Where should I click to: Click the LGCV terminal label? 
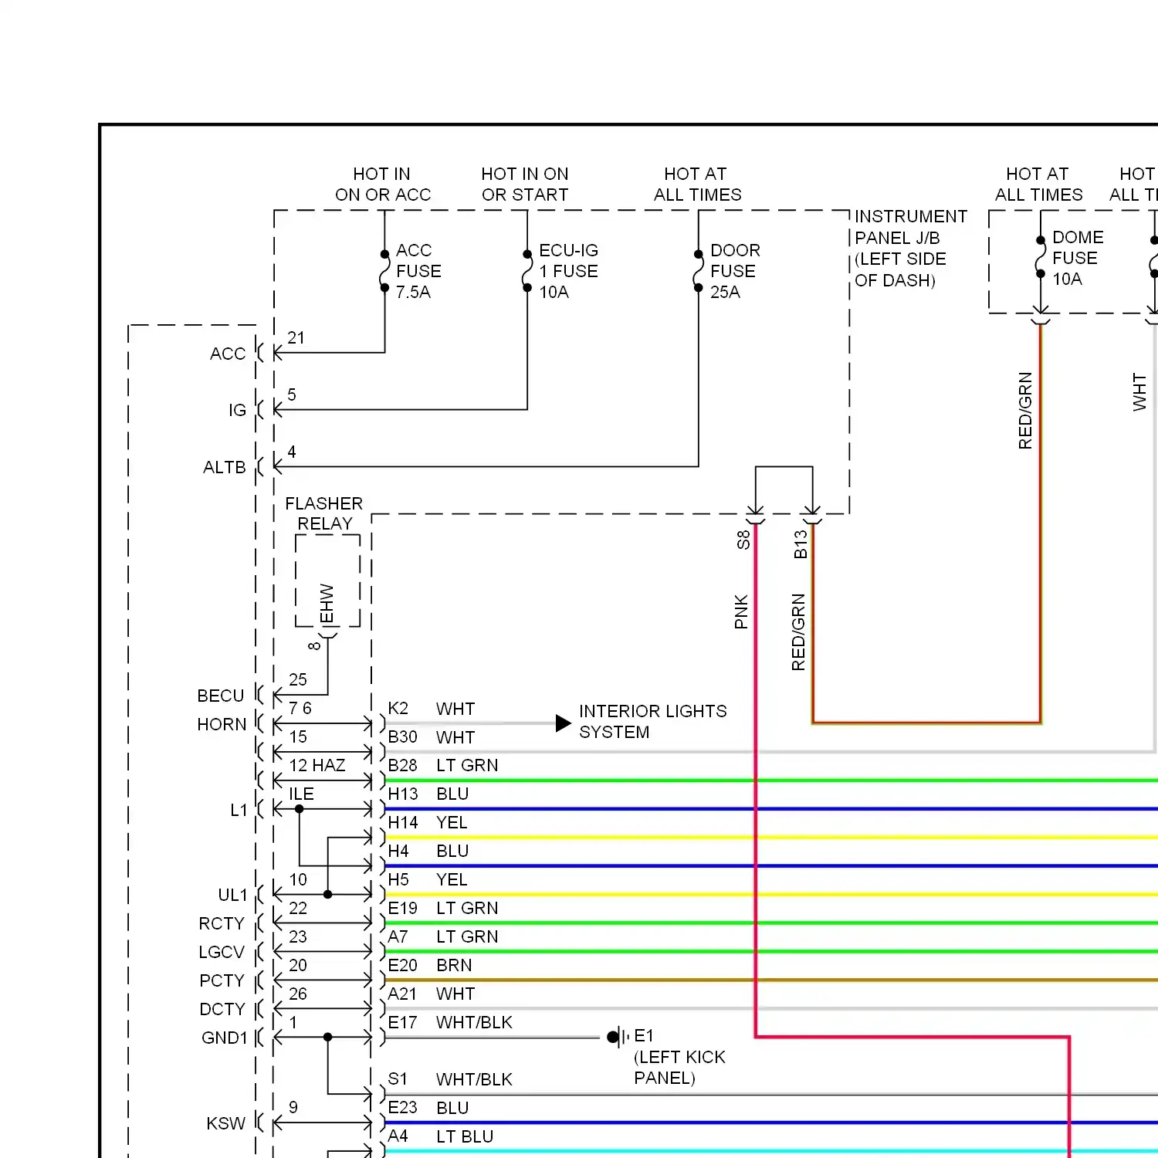[222, 952]
